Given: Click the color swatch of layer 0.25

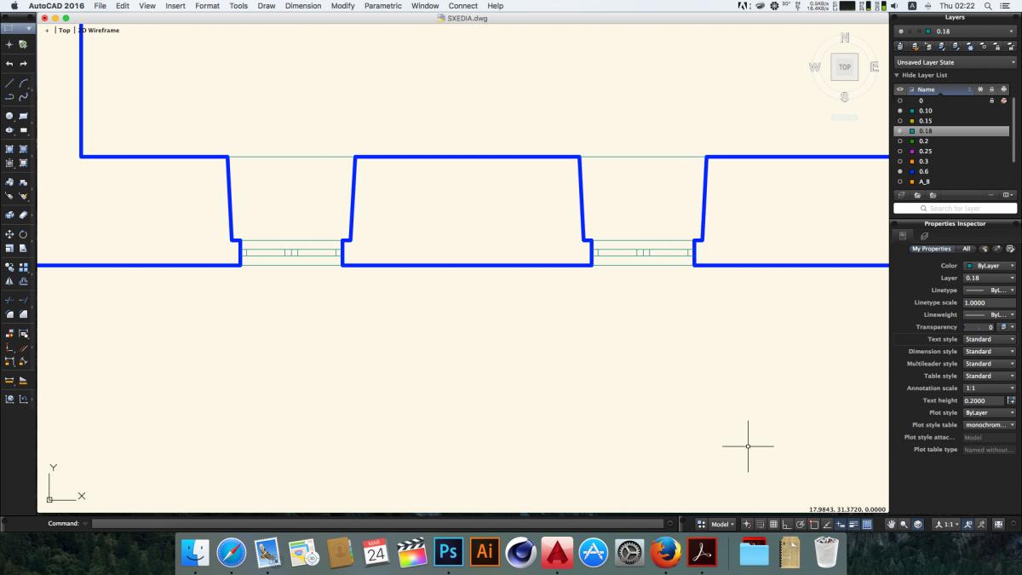Looking at the screenshot, I should (912, 151).
